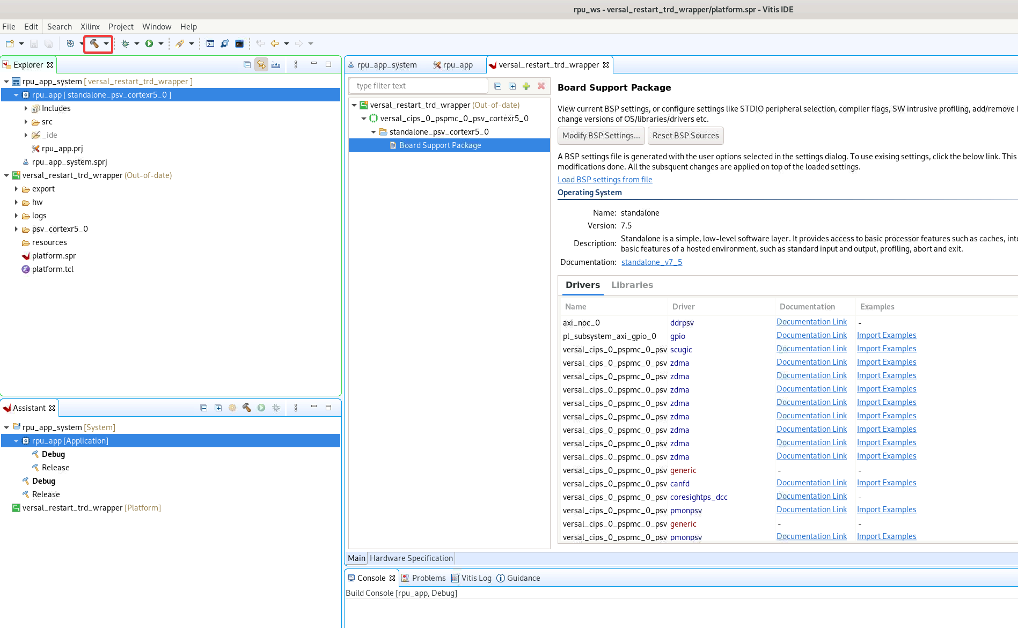
Task: Open the Hardware Specification tab
Action: [x=411, y=558]
